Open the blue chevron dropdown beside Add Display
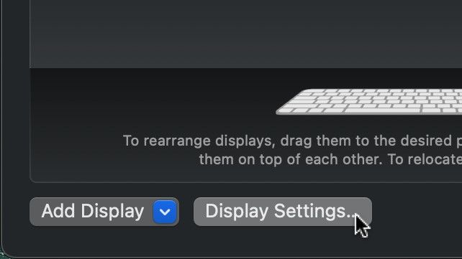This screenshot has height=259, width=462. coord(165,212)
